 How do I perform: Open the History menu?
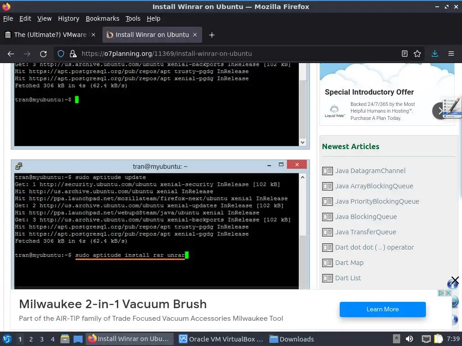(x=69, y=18)
